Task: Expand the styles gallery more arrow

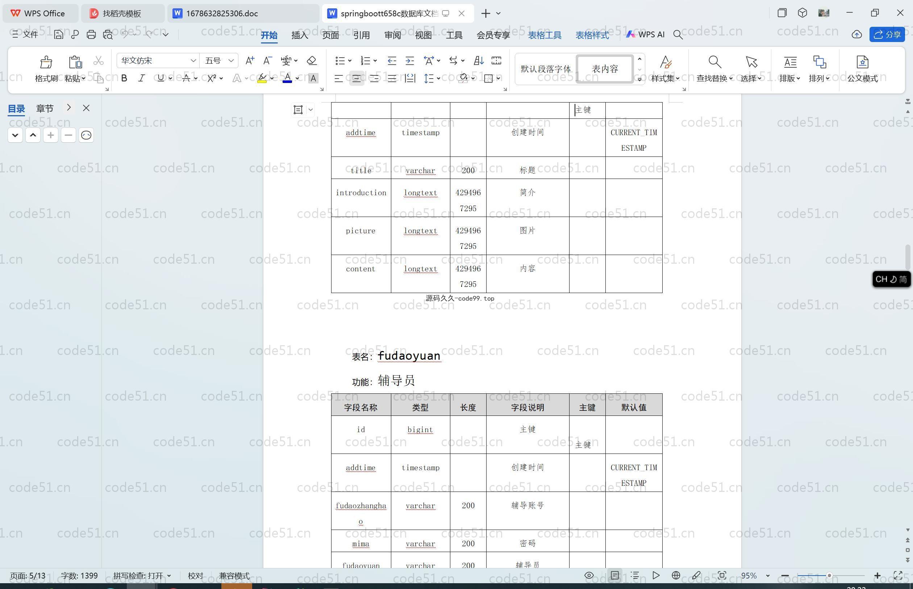Action: 639,79
